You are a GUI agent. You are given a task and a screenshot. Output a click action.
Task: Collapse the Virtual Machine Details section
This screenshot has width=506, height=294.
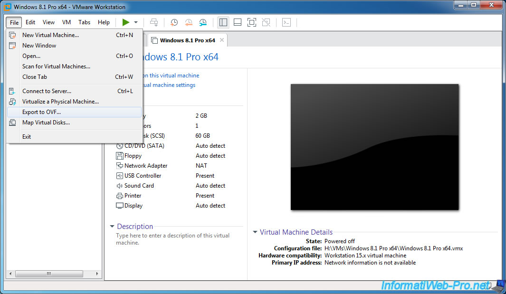(x=255, y=232)
